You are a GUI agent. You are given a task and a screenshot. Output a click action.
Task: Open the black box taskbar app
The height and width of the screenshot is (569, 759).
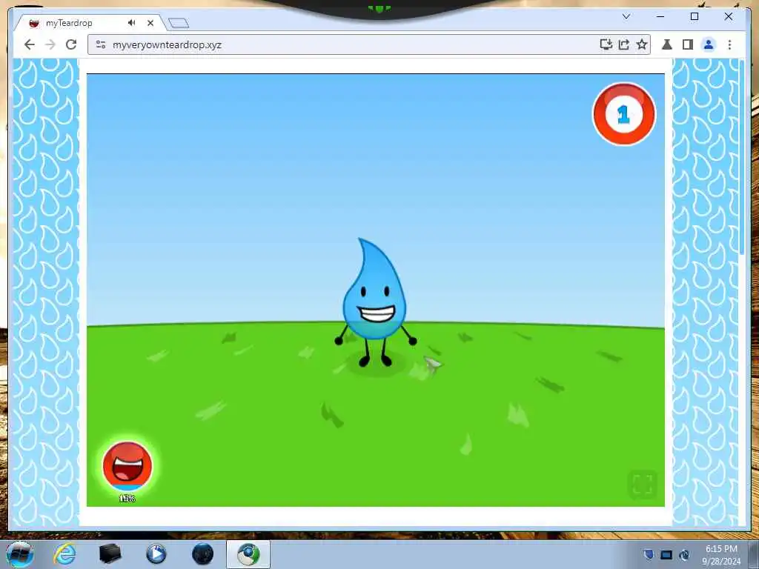pyautogui.click(x=110, y=554)
